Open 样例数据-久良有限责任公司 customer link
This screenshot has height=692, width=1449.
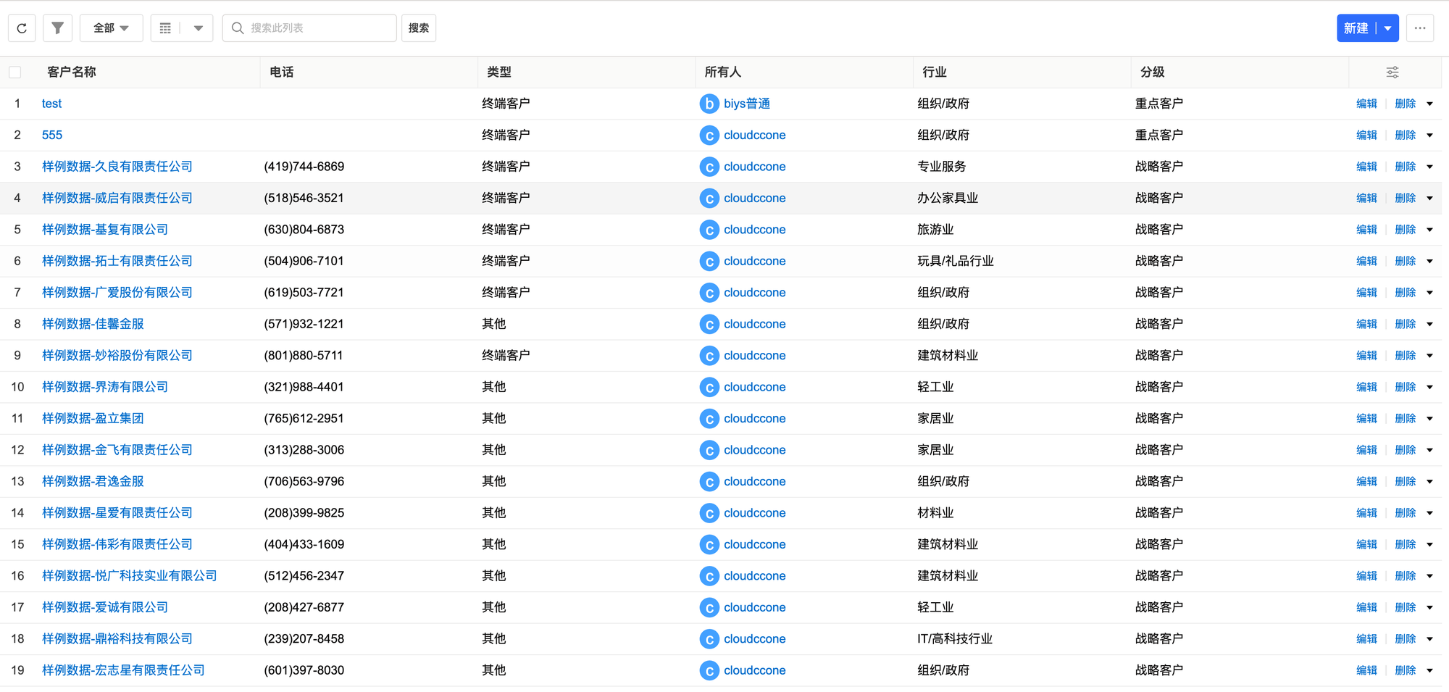[x=117, y=167]
